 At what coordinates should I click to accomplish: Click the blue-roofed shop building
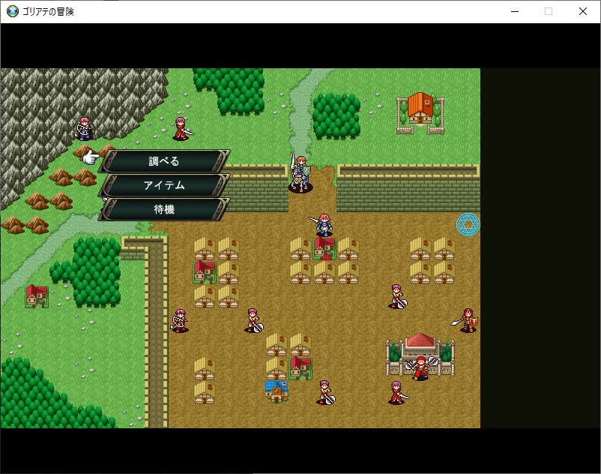point(277,391)
